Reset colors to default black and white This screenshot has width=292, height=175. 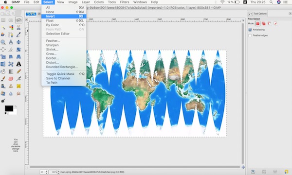[6, 113]
